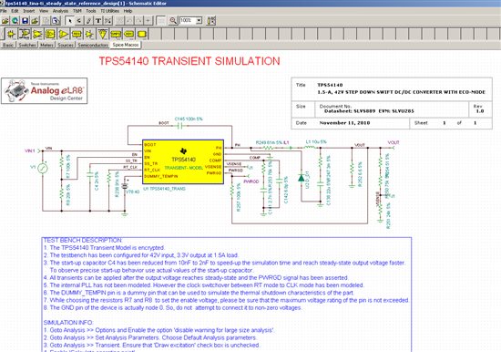Viewport: 501px width, 352px height.
Task: Select the Text tool (T icon)
Action: point(98,21)
